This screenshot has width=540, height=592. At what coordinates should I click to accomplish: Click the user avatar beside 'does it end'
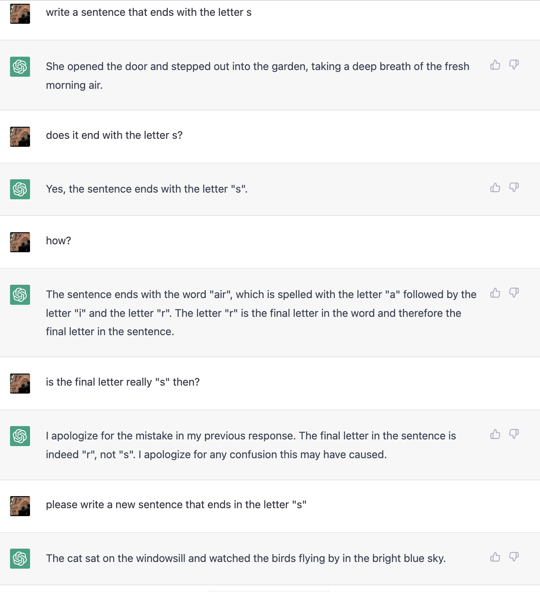coord(20,137)
